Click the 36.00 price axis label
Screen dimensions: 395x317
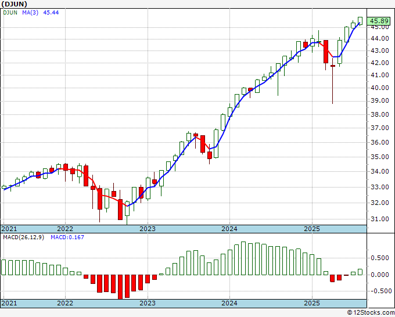point(380,142)
